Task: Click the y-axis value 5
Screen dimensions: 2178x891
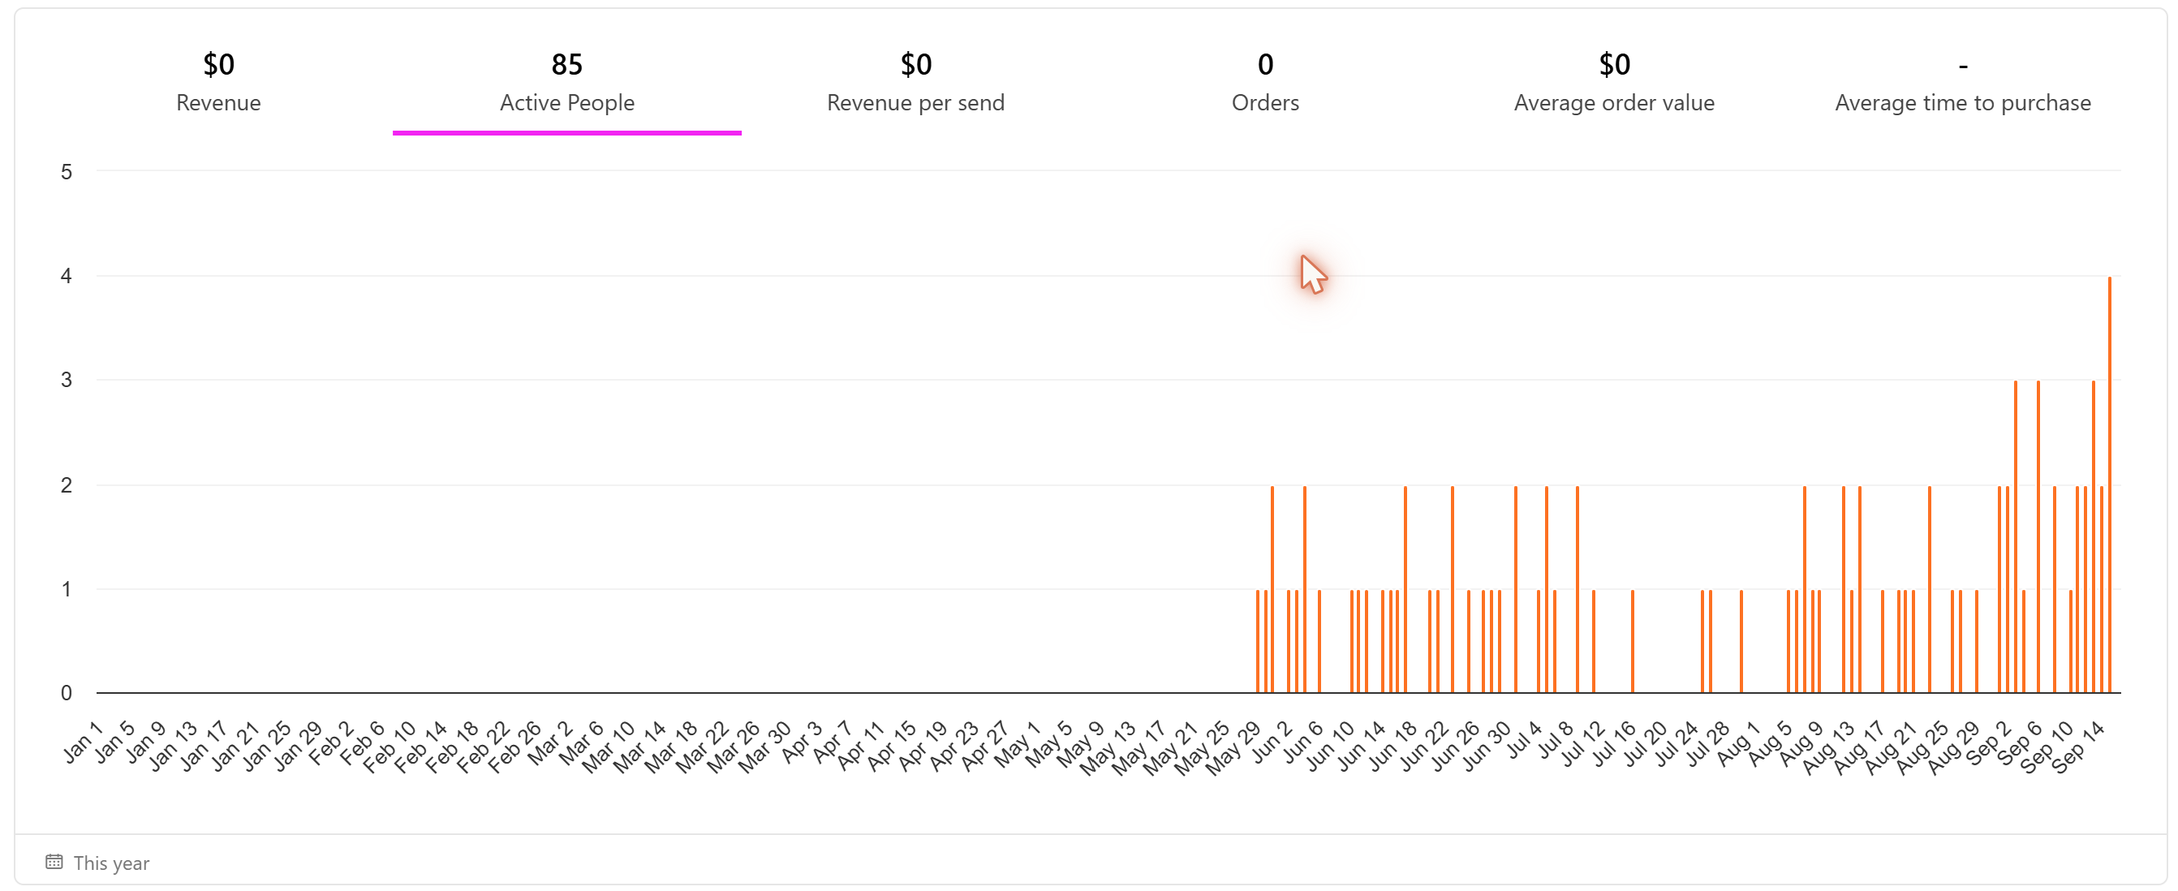Action: click(x=66, y=171)
